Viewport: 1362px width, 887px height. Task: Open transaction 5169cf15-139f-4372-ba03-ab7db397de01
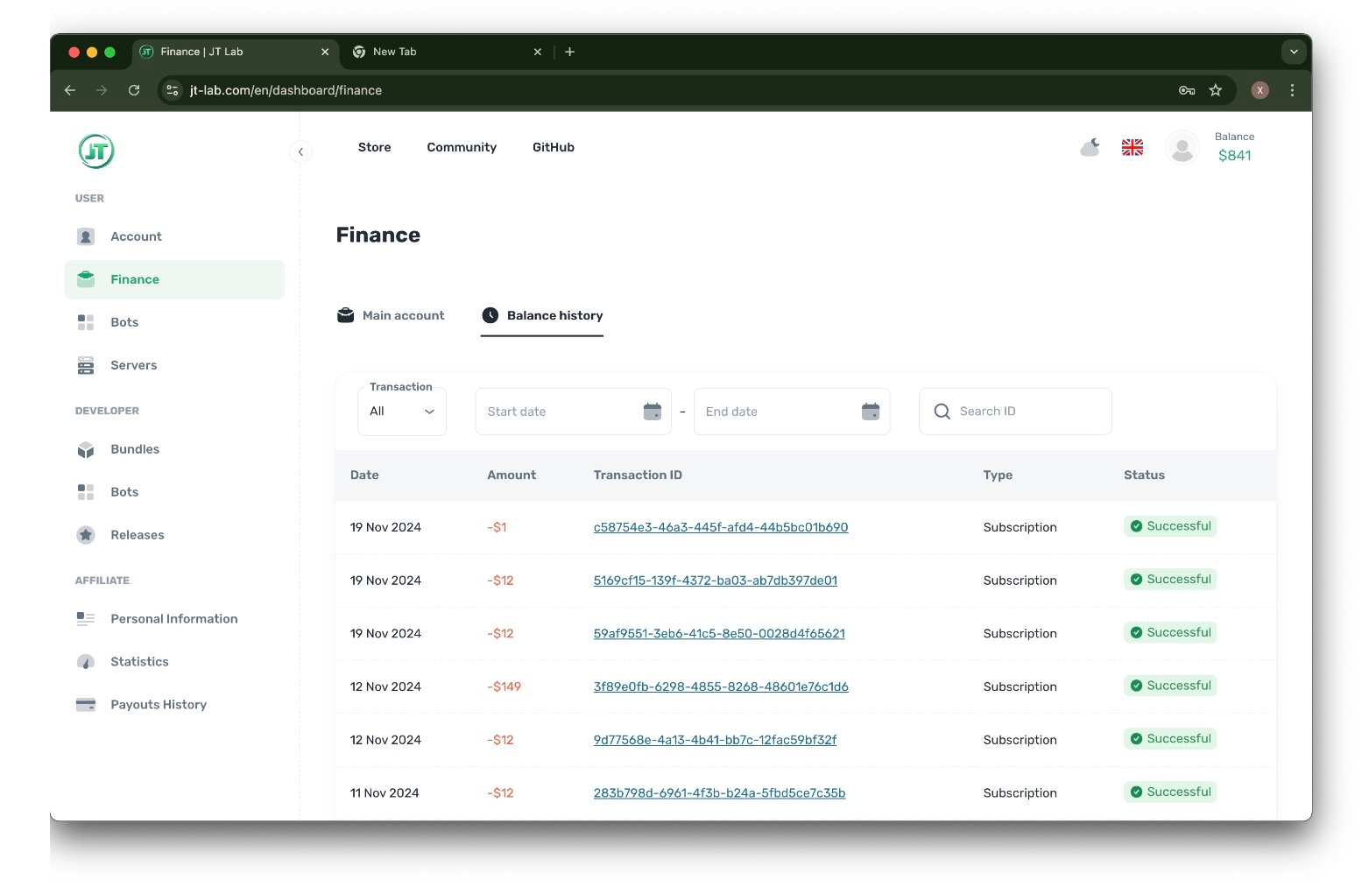(716, 581)
